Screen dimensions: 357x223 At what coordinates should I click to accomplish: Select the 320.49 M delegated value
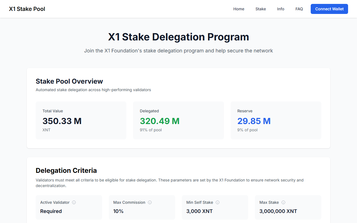tap(160, 121)
